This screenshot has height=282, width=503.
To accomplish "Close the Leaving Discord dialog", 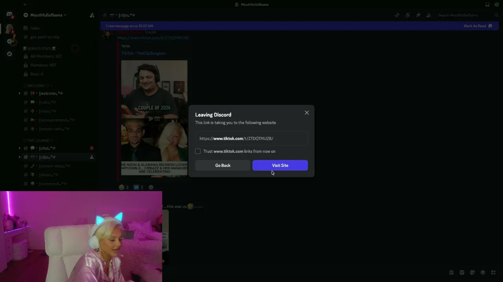I will [307, 113].
